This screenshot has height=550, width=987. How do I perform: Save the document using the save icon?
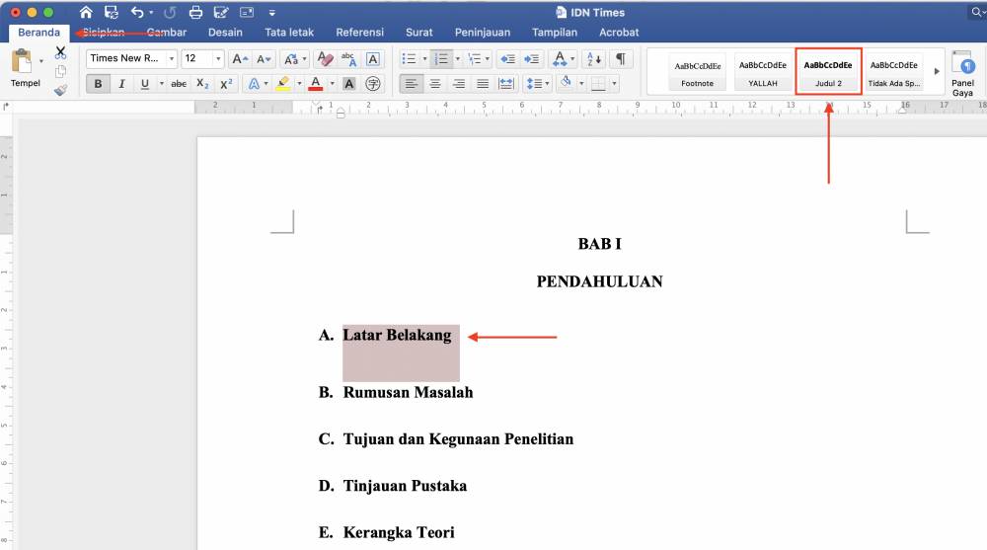112,12
